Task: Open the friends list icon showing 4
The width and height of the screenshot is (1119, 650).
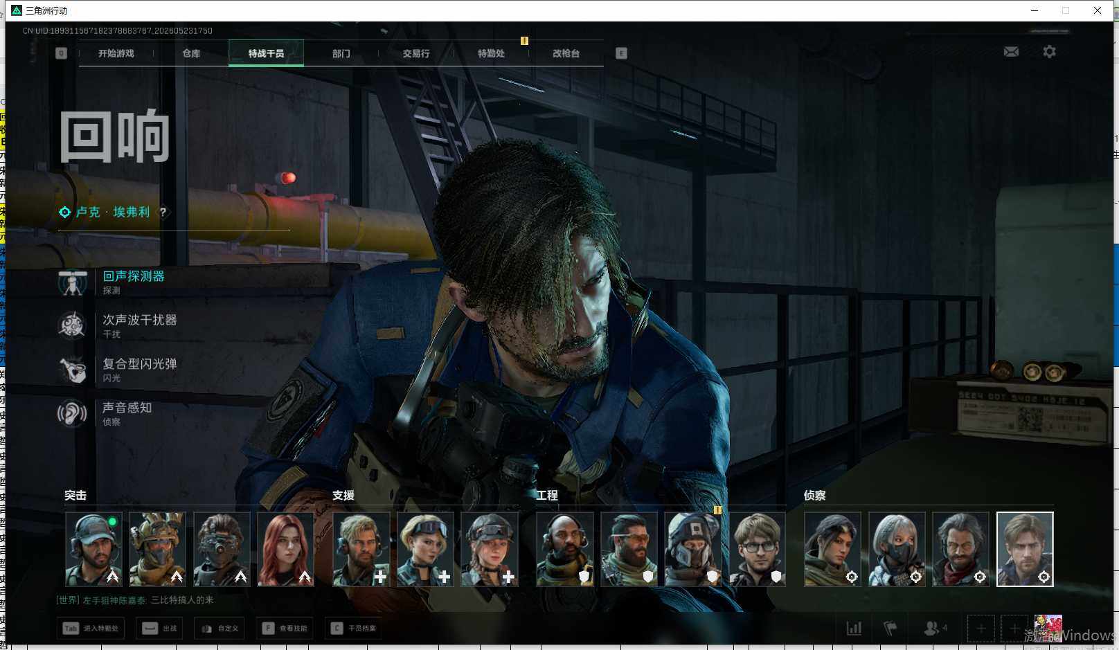Action: [x=936, y=629]
